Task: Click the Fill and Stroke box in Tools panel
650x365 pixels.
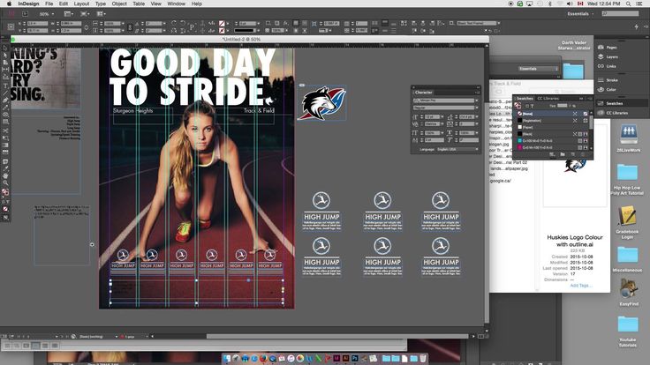Action: (x=5, y=192)
